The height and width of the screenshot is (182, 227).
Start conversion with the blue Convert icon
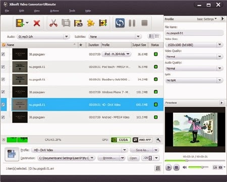click(120, 23)
